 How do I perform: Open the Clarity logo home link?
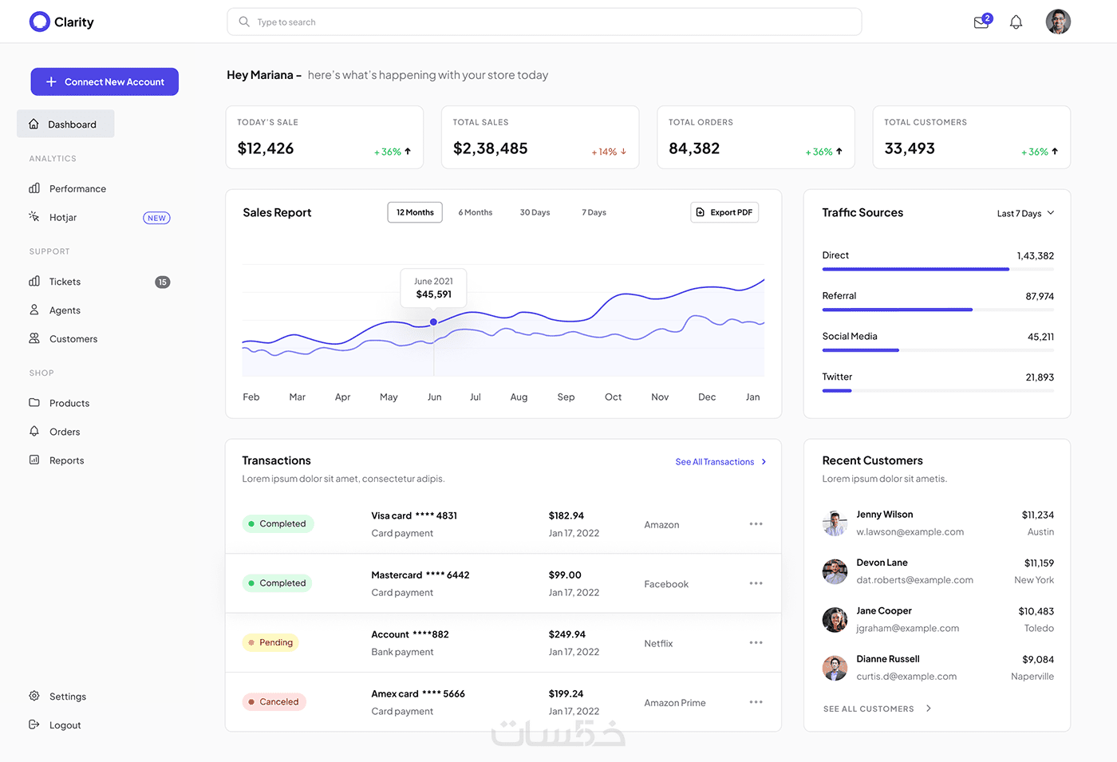[61, 22]
